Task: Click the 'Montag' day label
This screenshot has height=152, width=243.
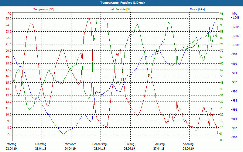Action: pyautogui.click(x=11, y=144)
